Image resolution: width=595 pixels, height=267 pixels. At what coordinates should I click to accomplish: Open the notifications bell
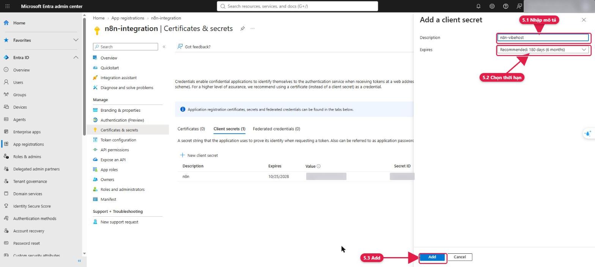[x=478, y=6]
